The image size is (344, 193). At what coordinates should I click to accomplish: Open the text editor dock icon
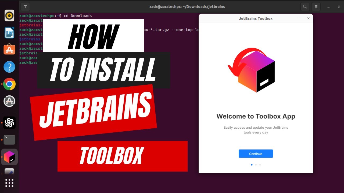click(9, 172)
